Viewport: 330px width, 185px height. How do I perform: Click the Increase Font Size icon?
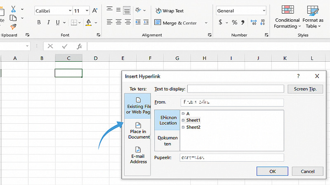[95, 11]
